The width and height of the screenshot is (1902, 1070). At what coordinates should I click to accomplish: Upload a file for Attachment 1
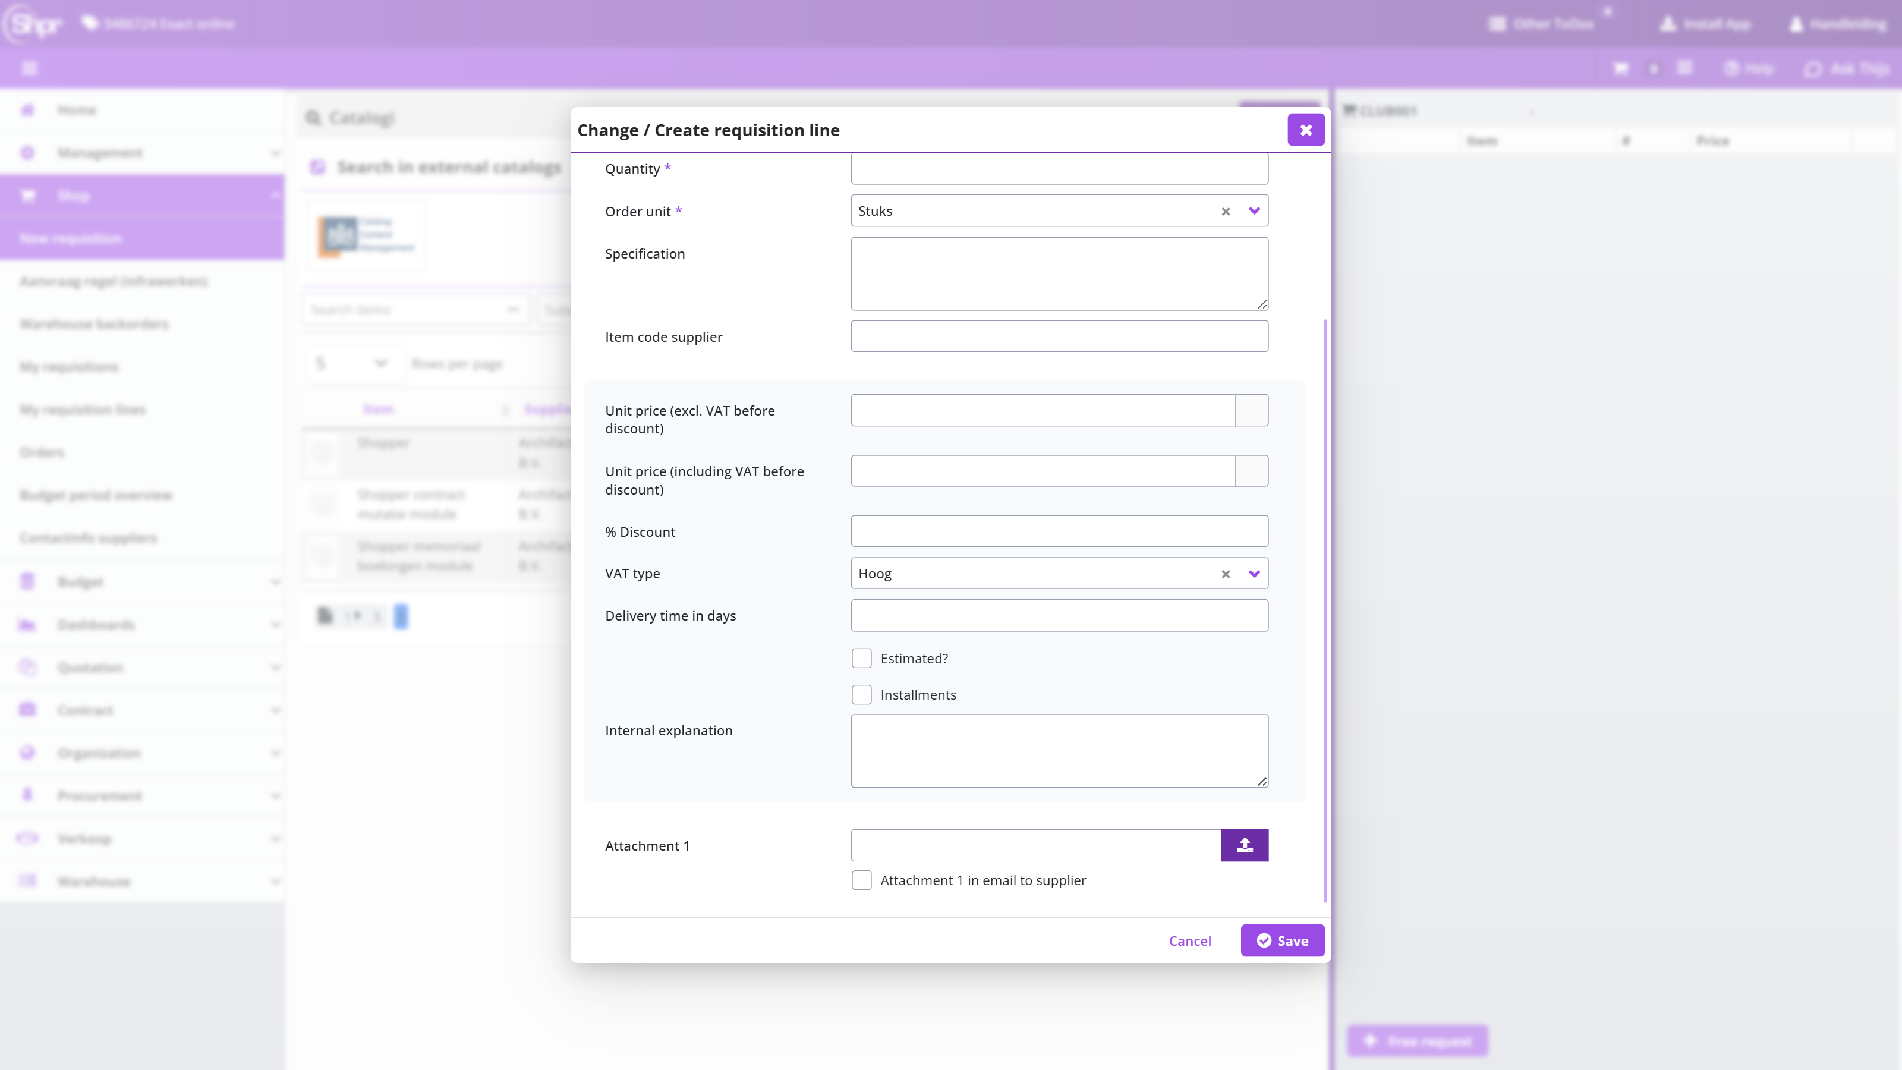tap(1244, 845)
